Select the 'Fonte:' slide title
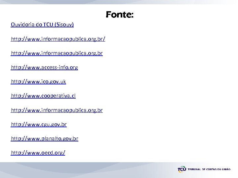This screenshot has height=178, width=238. click(x=120, y=15)
